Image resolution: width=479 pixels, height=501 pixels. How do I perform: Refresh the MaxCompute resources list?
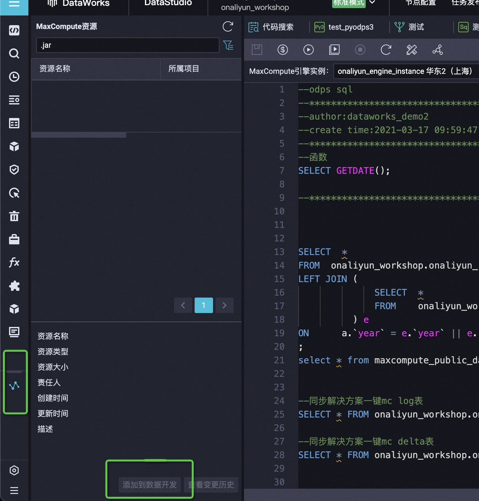[228, 26]
